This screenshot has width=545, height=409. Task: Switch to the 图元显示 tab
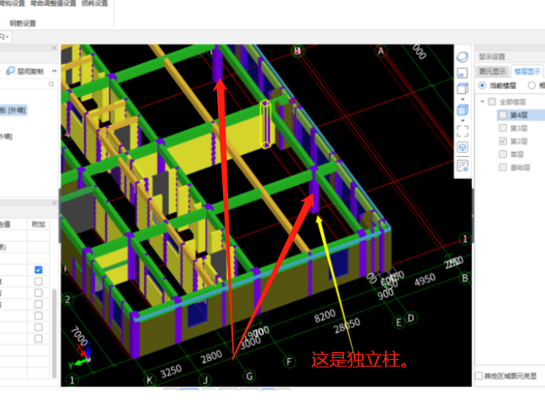(x=491, y=71)
